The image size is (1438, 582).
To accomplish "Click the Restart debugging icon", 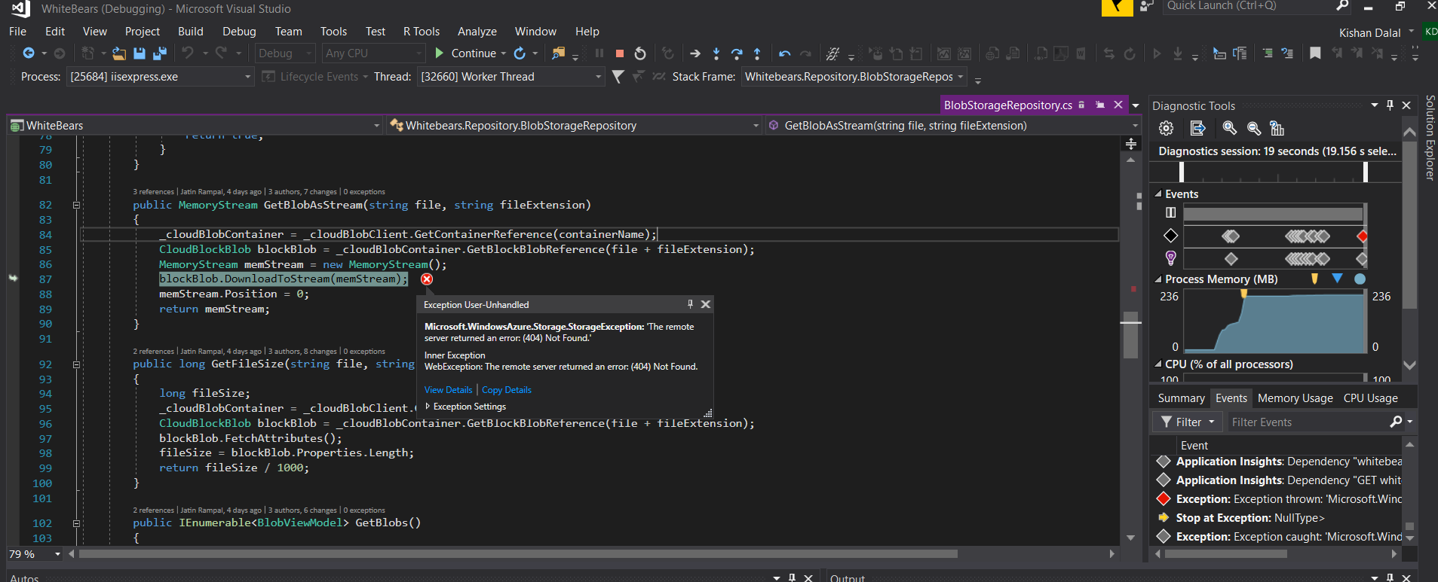I will pos(639,53).
